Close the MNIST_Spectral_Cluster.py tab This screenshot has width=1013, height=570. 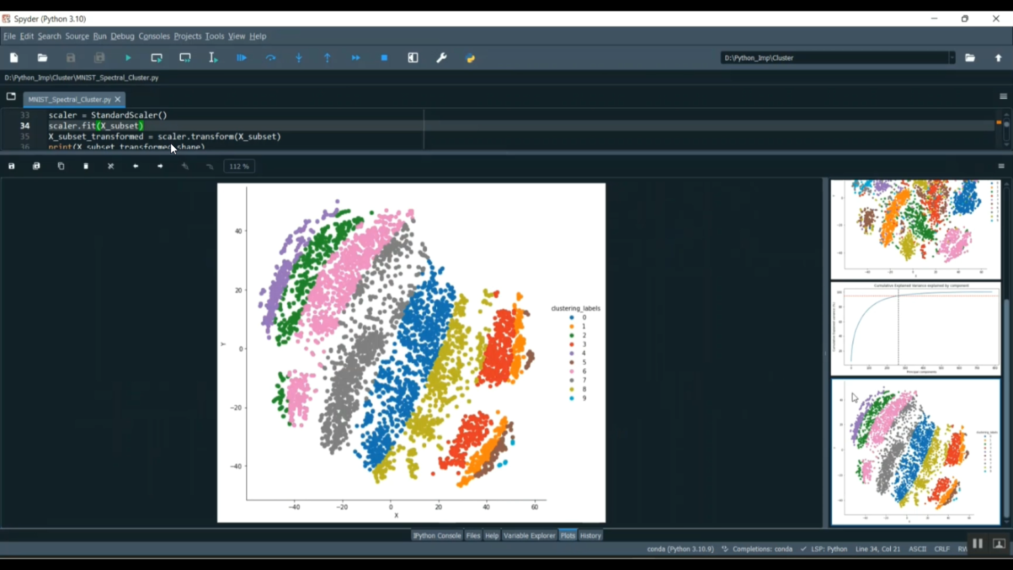coord(118,99)
